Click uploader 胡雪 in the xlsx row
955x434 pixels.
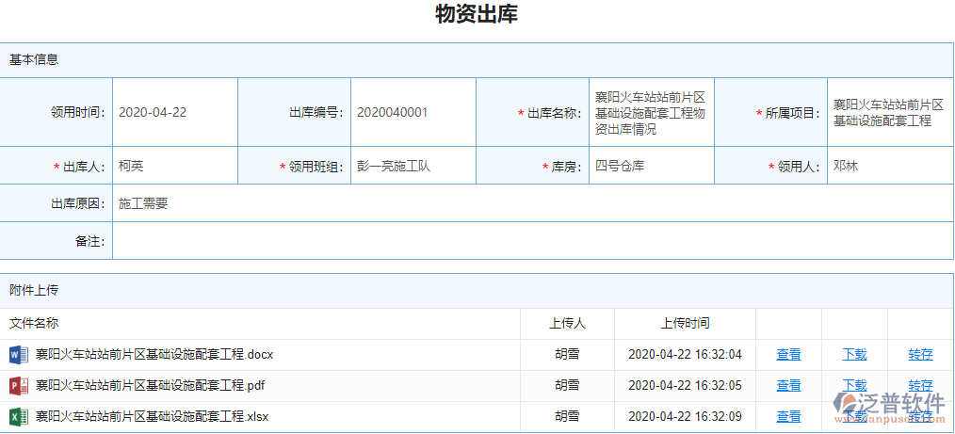pos(567,416)
